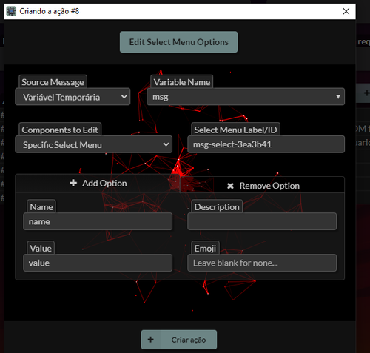Click the Add Option plus icon
The width and height of the screenshot is (370, 353).
pos(73,183)
